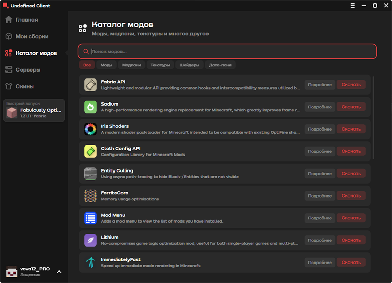Click the vova12_PRO avatar image

pos(12,272)
